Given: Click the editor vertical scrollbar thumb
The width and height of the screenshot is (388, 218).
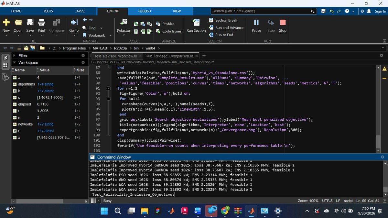Looking at the screenshot, I should 378,141.
